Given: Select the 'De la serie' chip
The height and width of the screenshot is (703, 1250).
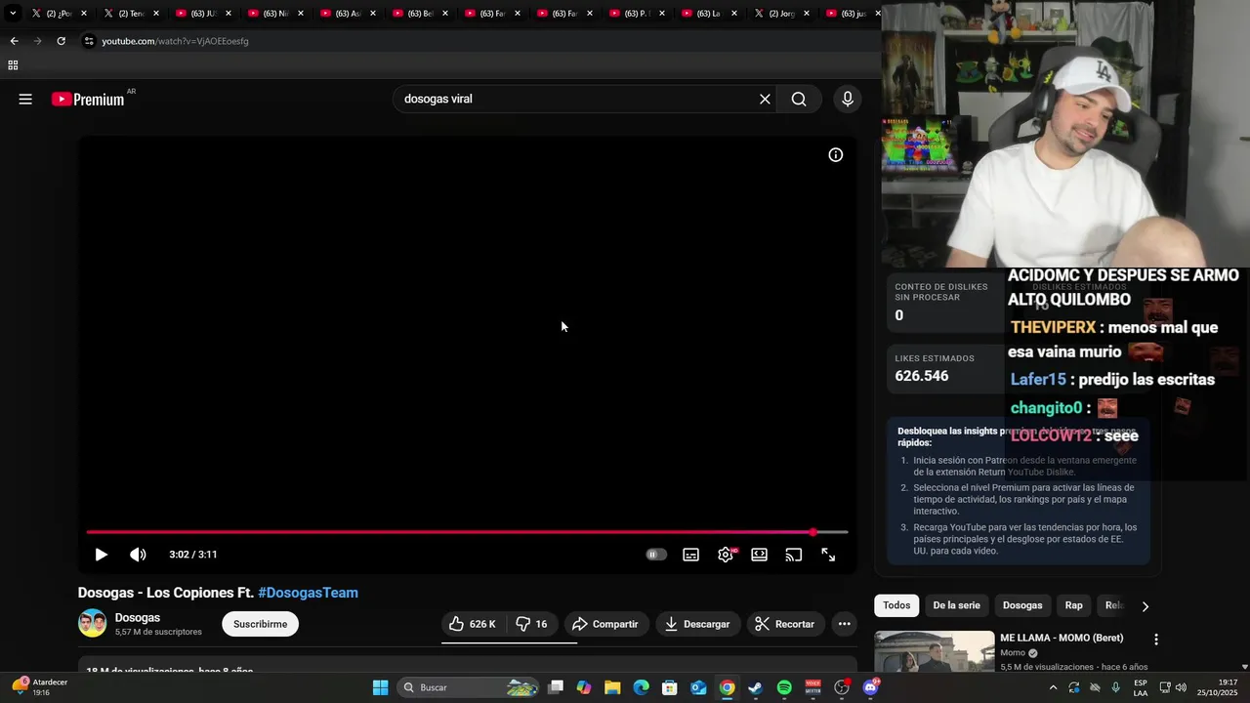Looking at the screenshot, I should click(x=956, y=605).
